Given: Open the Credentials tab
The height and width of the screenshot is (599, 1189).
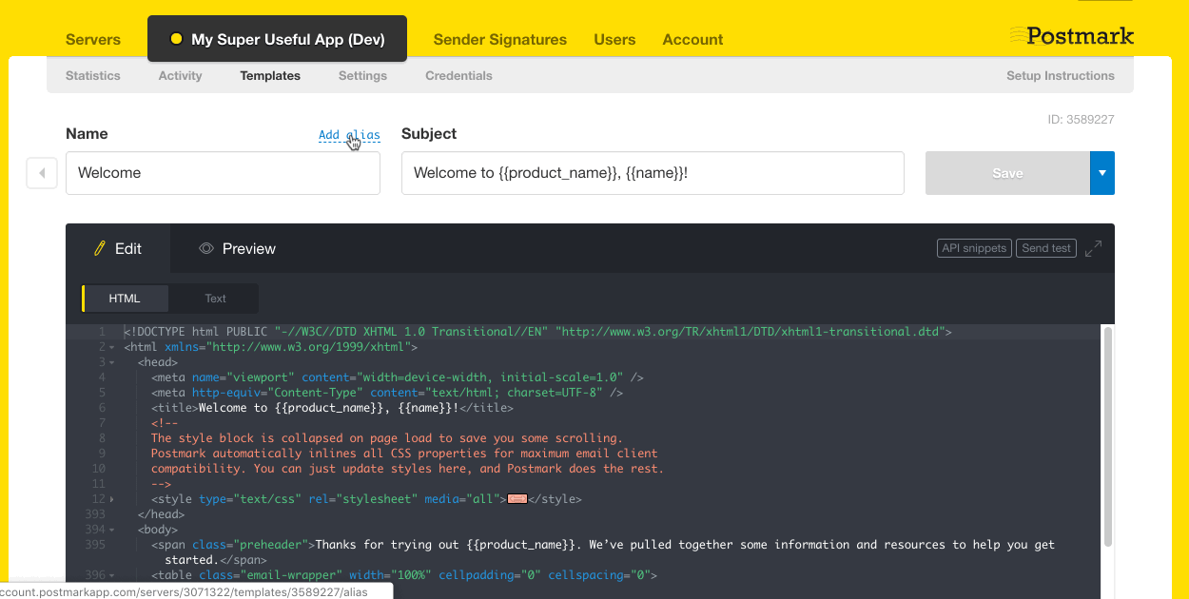Looking at the screenshot, I should [x=458, y=75].
